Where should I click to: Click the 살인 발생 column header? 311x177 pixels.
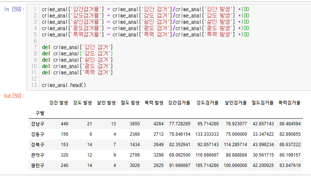tap(106, 103)
